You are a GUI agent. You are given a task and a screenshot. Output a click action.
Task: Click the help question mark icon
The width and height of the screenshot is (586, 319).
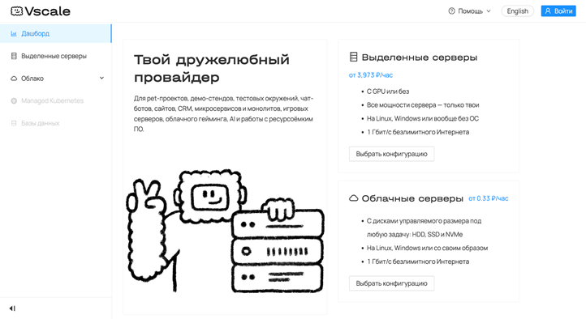[x=451, y=11]
